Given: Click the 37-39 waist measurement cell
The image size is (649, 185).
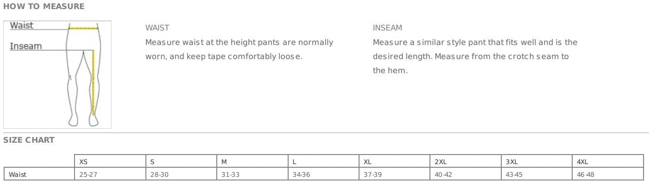Looking at the screenshot, I should pos(372,175).
